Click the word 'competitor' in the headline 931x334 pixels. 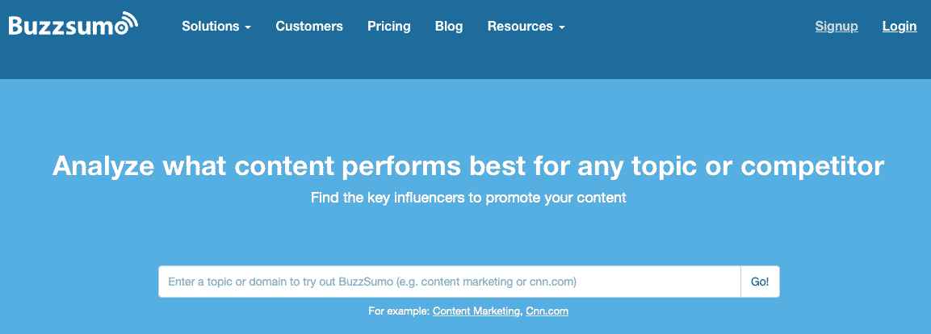click(x=812, y=167)
